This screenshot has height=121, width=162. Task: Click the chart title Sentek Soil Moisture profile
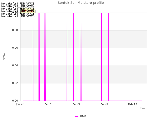[x=81, y=3]
